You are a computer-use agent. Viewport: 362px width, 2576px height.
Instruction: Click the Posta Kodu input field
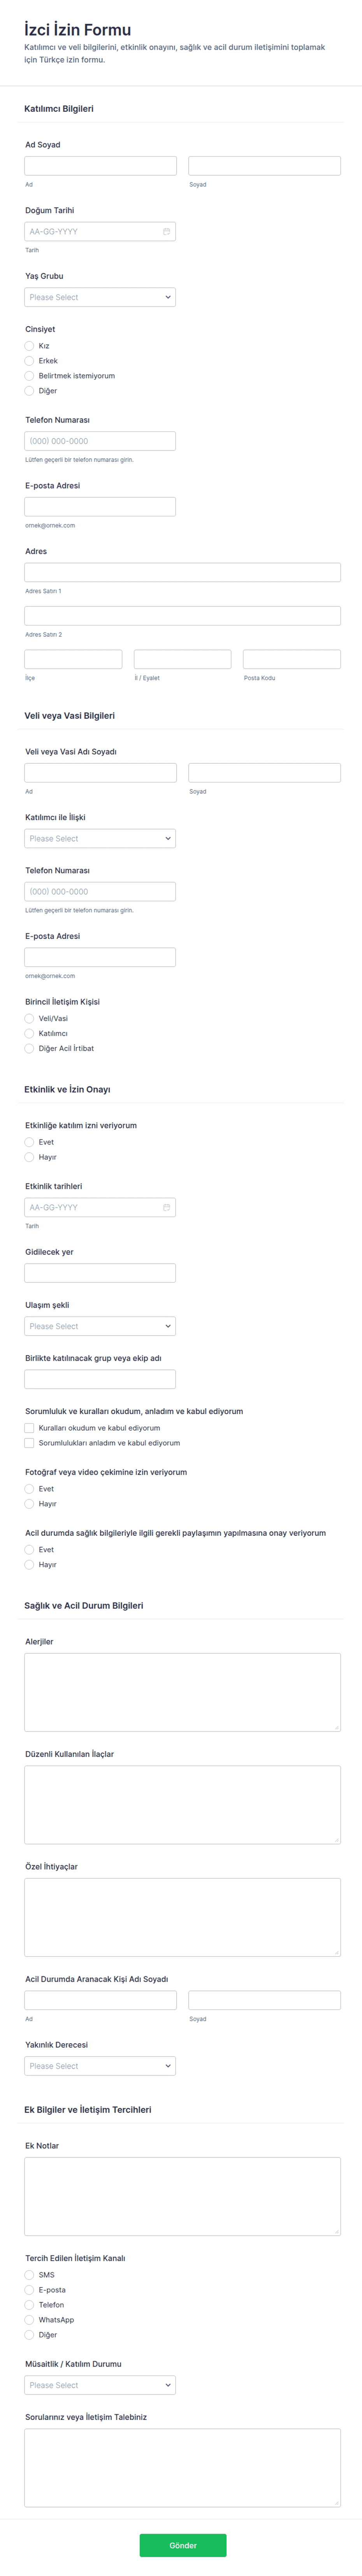pos(291,659)
